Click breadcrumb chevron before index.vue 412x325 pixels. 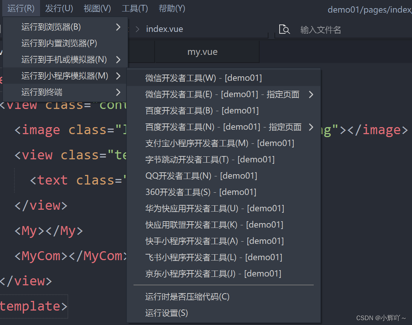point(137,29)
